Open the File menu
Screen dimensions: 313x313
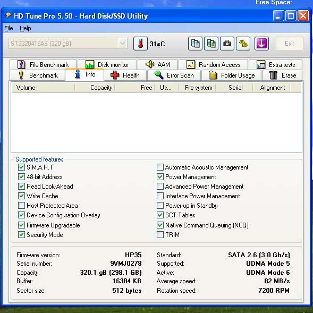9,28
